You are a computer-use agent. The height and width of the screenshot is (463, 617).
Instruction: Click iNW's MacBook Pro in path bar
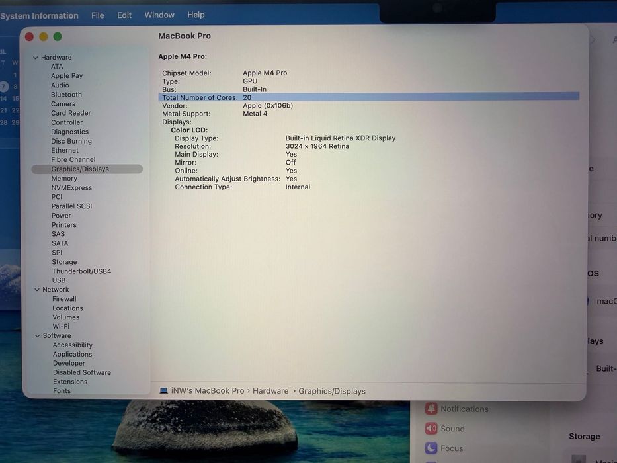click(x=208, y=390)
